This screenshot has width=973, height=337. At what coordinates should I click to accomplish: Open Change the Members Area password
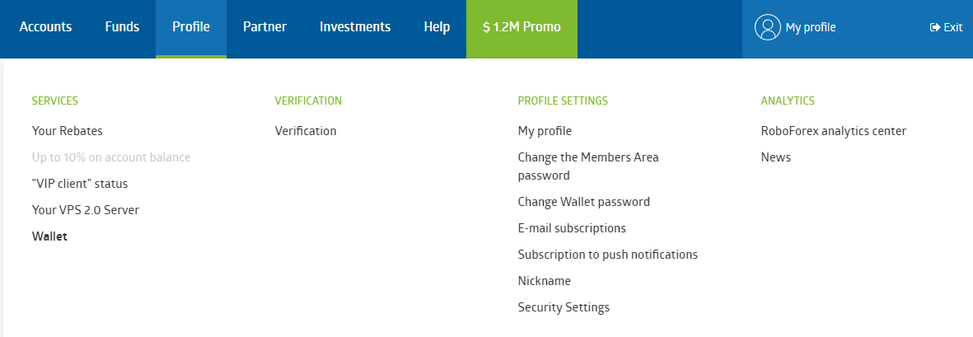(x=588, y=166)
